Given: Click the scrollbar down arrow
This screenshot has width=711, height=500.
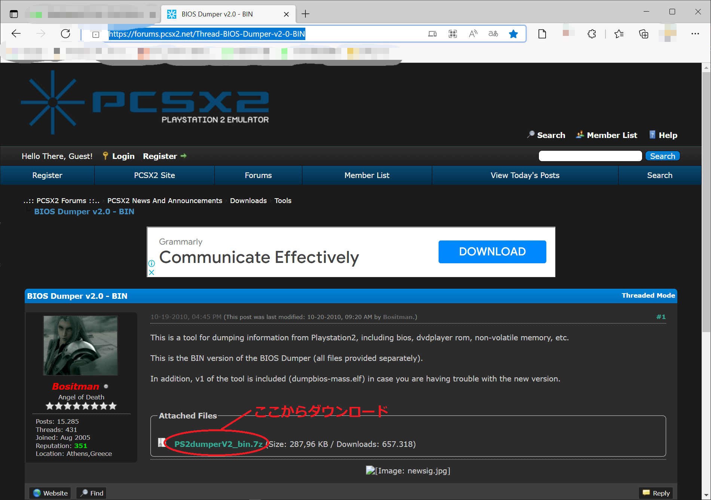Looking at the screenshot, I should [x=706, y=495].
